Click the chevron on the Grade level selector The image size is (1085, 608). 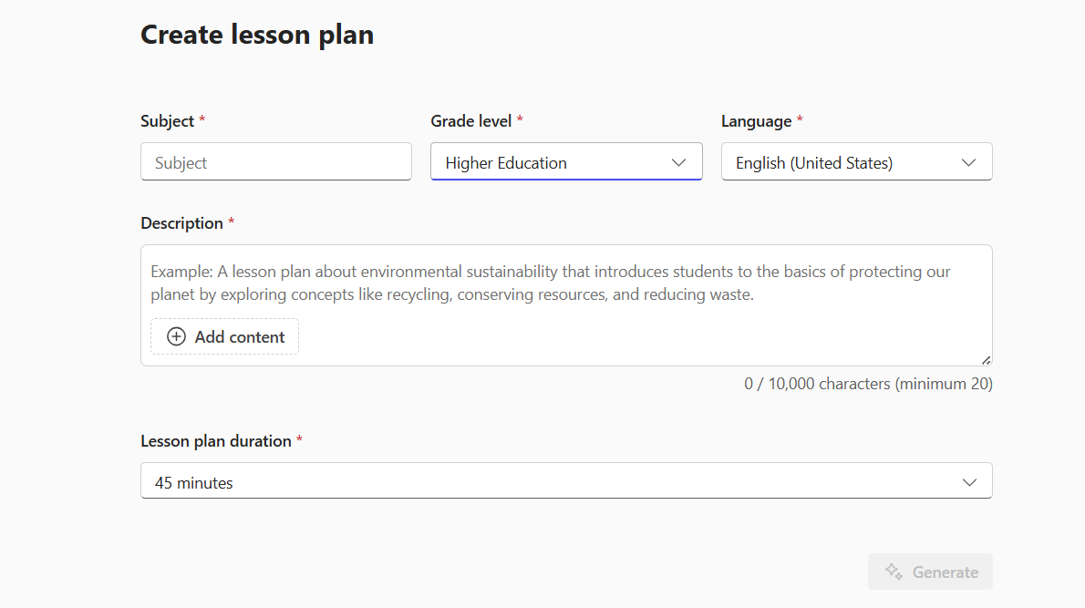click(x=678, y=161)
